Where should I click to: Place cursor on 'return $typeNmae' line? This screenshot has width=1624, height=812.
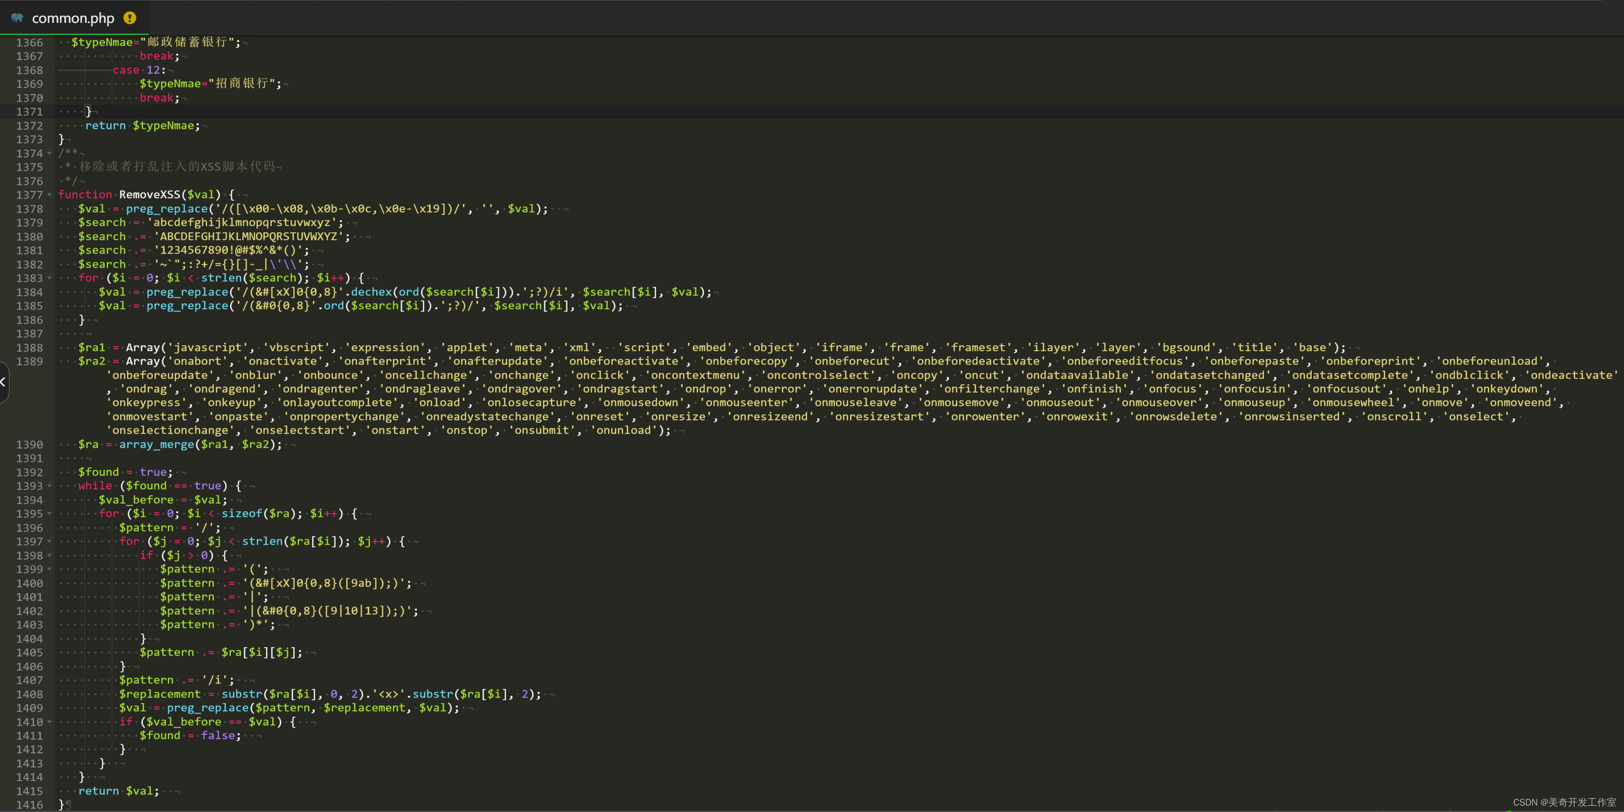[143, 126]
